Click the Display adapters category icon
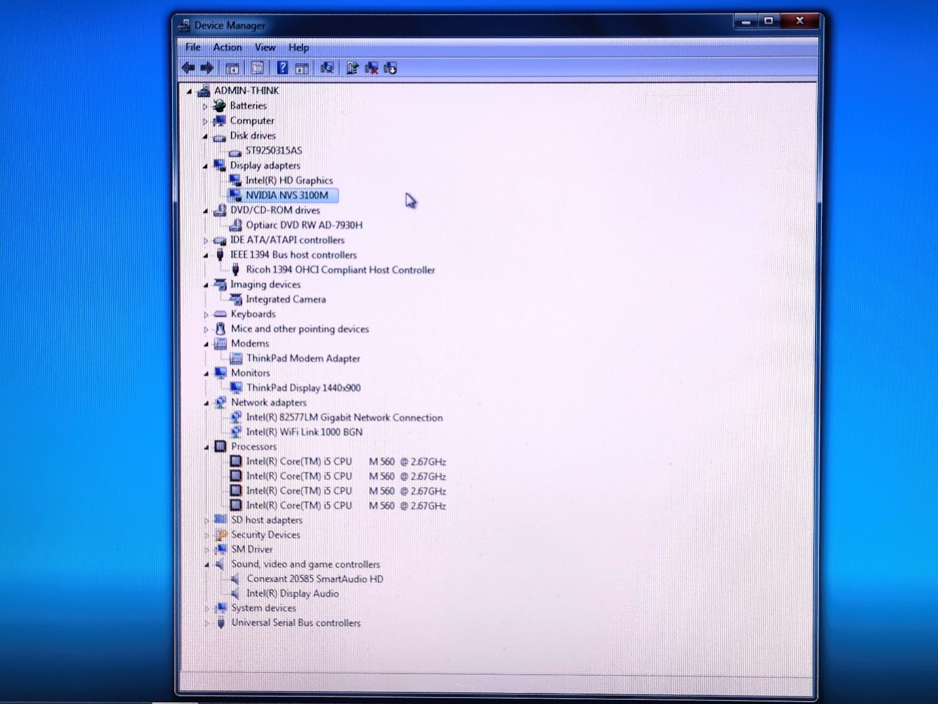The width and height of the screenshot is (938, 704). [x=219, y=165]
